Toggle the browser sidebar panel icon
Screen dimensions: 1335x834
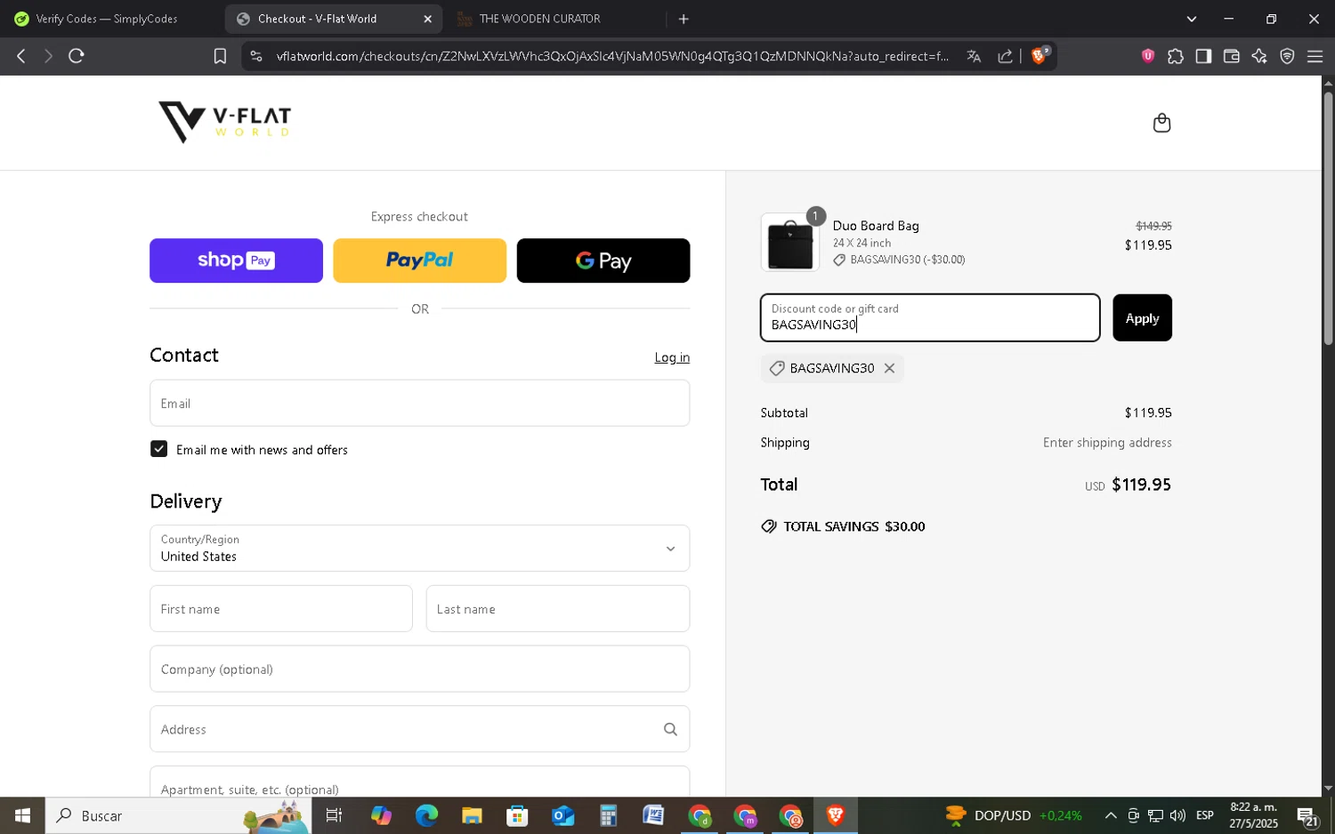click(x=1203, y=56)
